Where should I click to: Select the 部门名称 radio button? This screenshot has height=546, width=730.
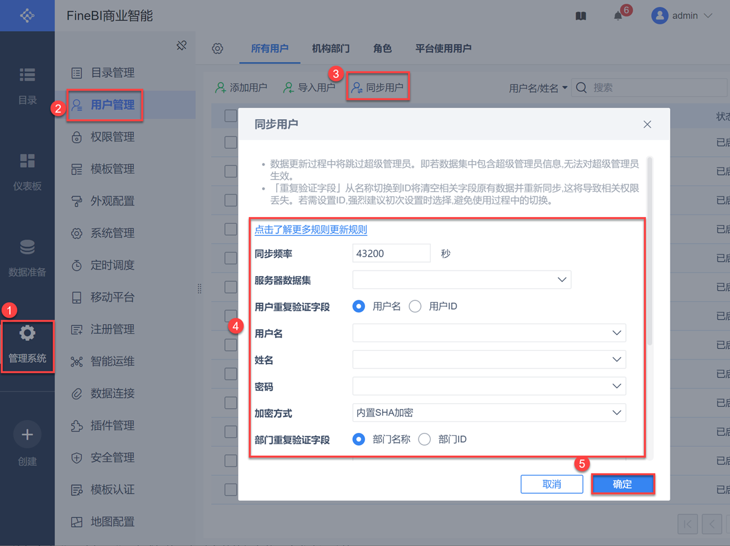point(359,439)
